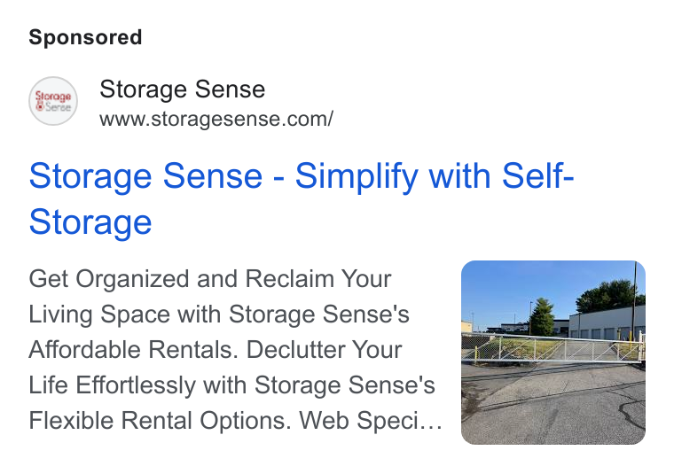Click the Flexible Rental Options description line
The width and height of the screenshot is (674, 466).
tap(236, 420)
